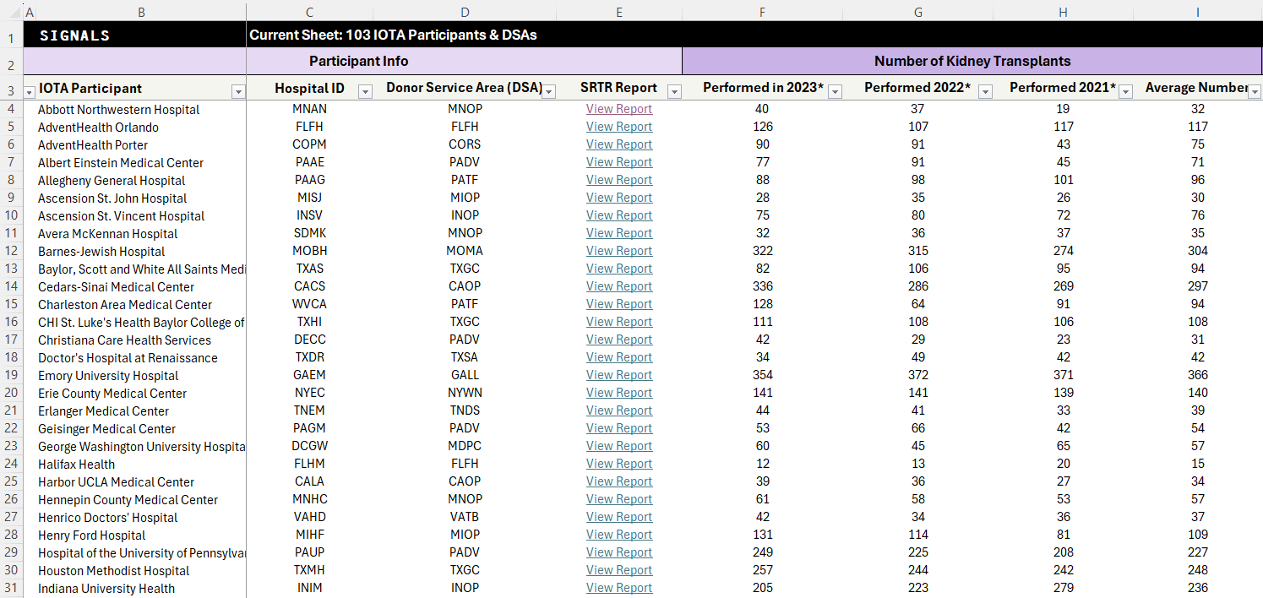Click the Current Sheet: 103 IOTA Participants cell
The height and width of the screenshot is (598, 1263).
pyautogui.click(x=393, y=35)
